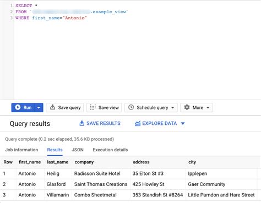This screenshot has height=203, width=261.
Task: Click the Query results heading
Action: (x=30, y=124)
